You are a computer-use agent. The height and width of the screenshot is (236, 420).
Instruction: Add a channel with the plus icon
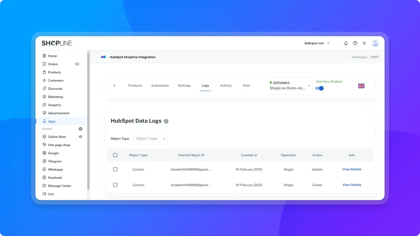click(x=81, y=129)
